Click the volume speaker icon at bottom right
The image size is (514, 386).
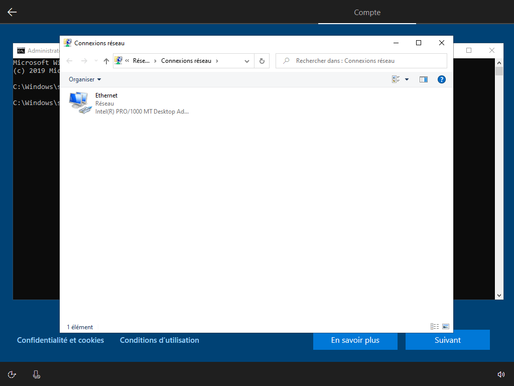501,374
